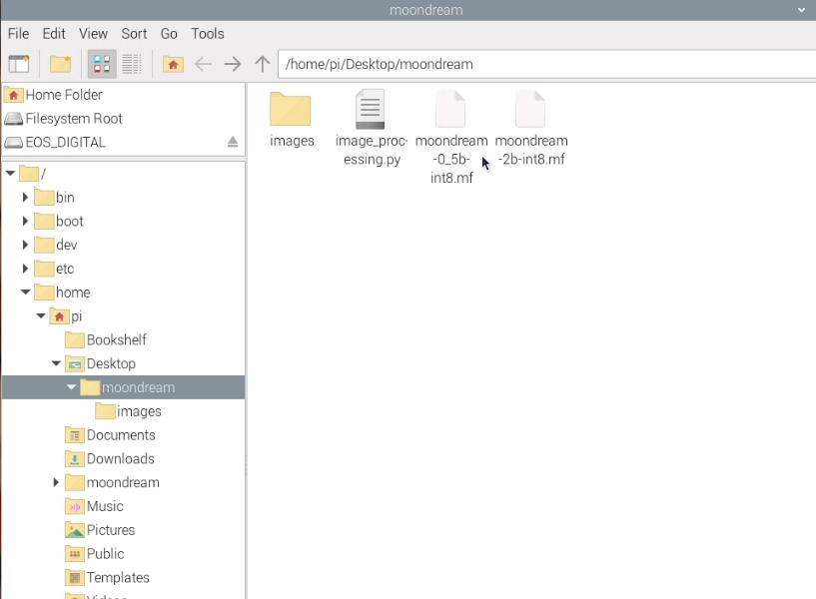
Task: Collapse the moondream Desktop folder
Action: pyautogui.click(x=71, y=387)
